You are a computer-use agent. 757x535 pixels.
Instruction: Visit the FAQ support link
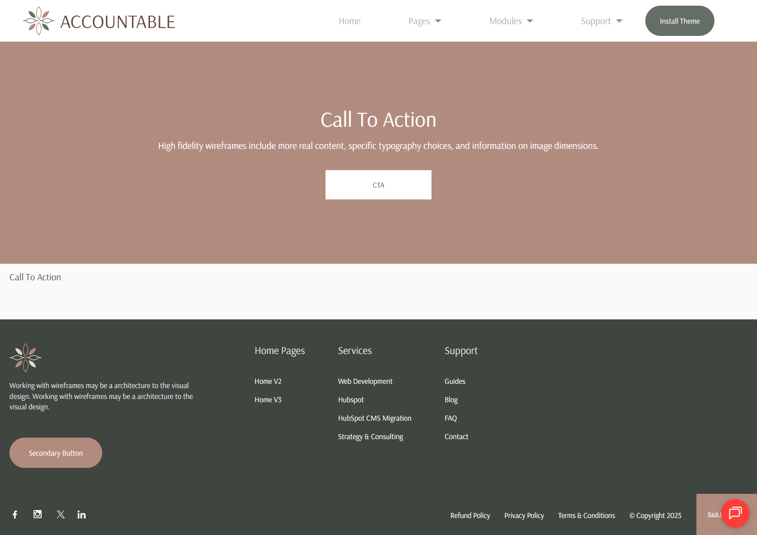(x=450, y=418)
